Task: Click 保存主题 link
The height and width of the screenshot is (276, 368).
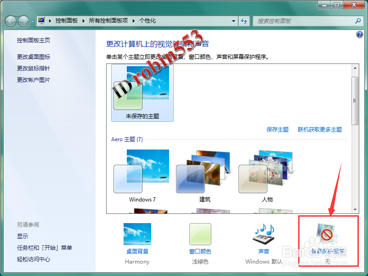Action: pos(277,129)
